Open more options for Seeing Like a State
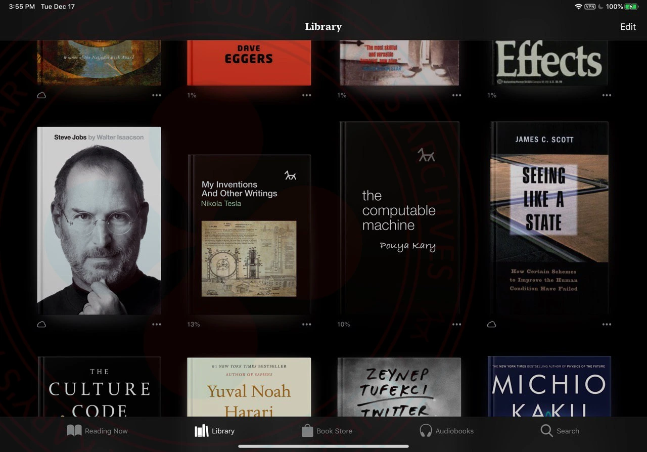This screenshot has width=647, height=452. [x=607, y=325]
